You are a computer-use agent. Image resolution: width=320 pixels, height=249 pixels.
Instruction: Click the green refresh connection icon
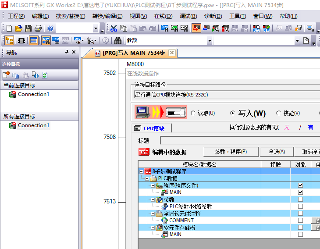45,75
